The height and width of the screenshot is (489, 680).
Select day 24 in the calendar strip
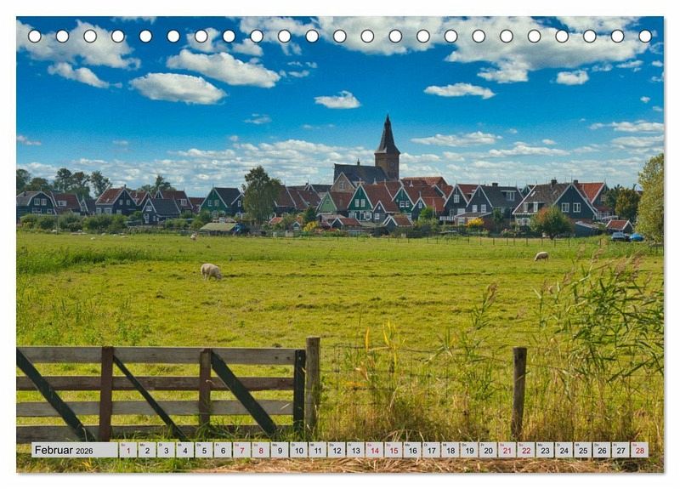click(x=564, y=450)
